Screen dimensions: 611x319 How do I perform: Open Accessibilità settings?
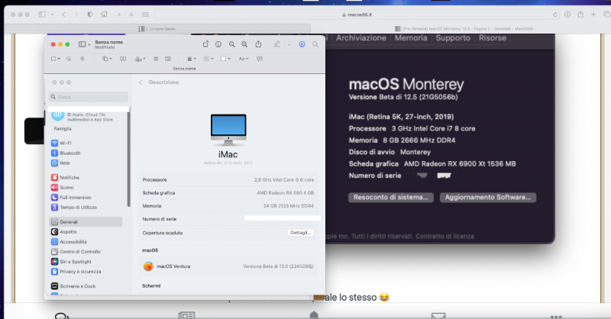[x=69, y=242]
